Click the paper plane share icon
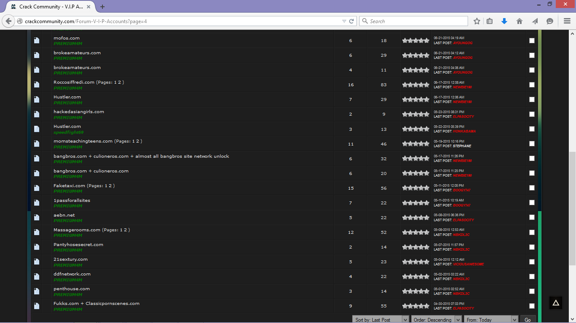The height and width of the screenshot is (323, 576). [x=535, y=21]
